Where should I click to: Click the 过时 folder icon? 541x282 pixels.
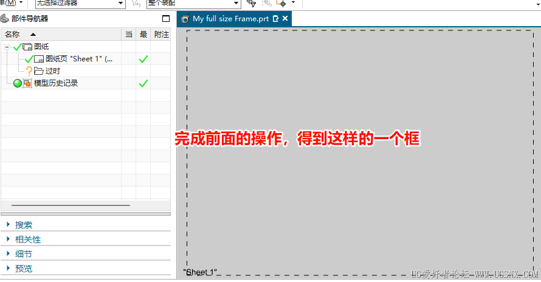point(39,71)
